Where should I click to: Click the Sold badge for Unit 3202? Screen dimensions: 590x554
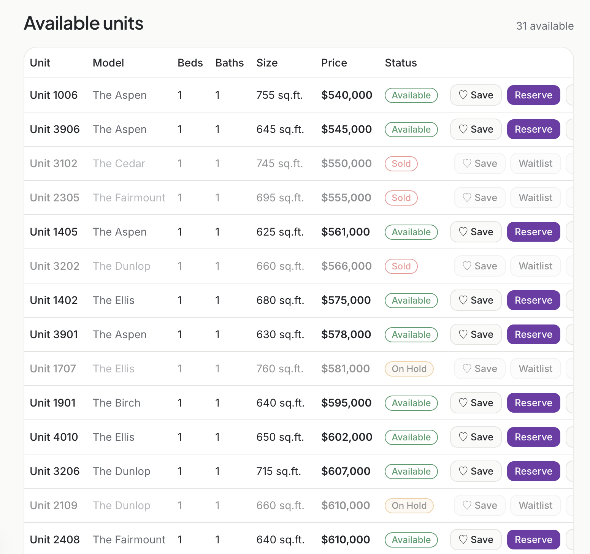[401, 266]
